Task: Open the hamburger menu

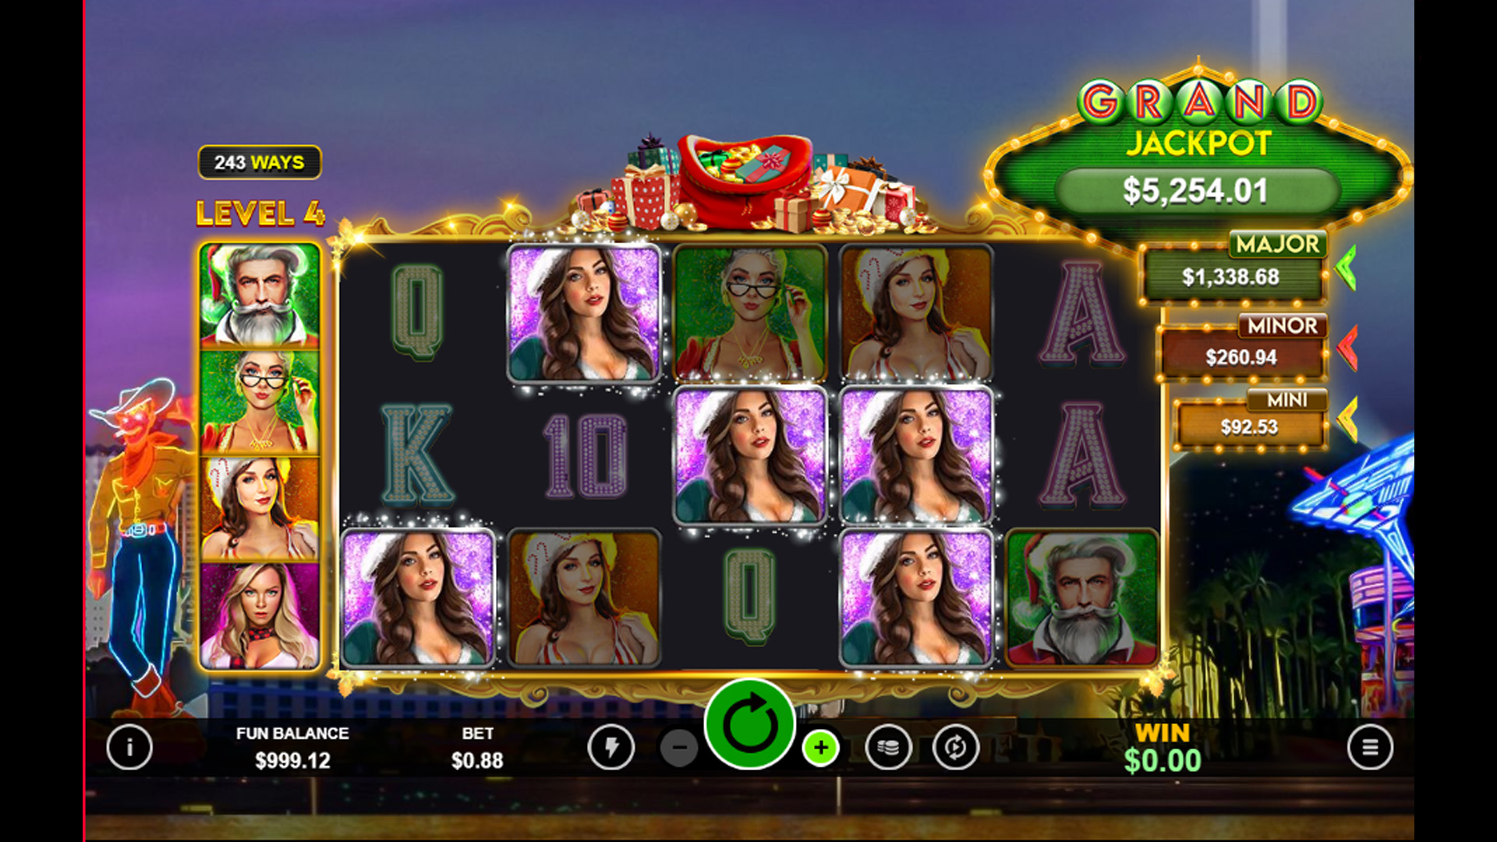Action: click(x=1370, y=747)
